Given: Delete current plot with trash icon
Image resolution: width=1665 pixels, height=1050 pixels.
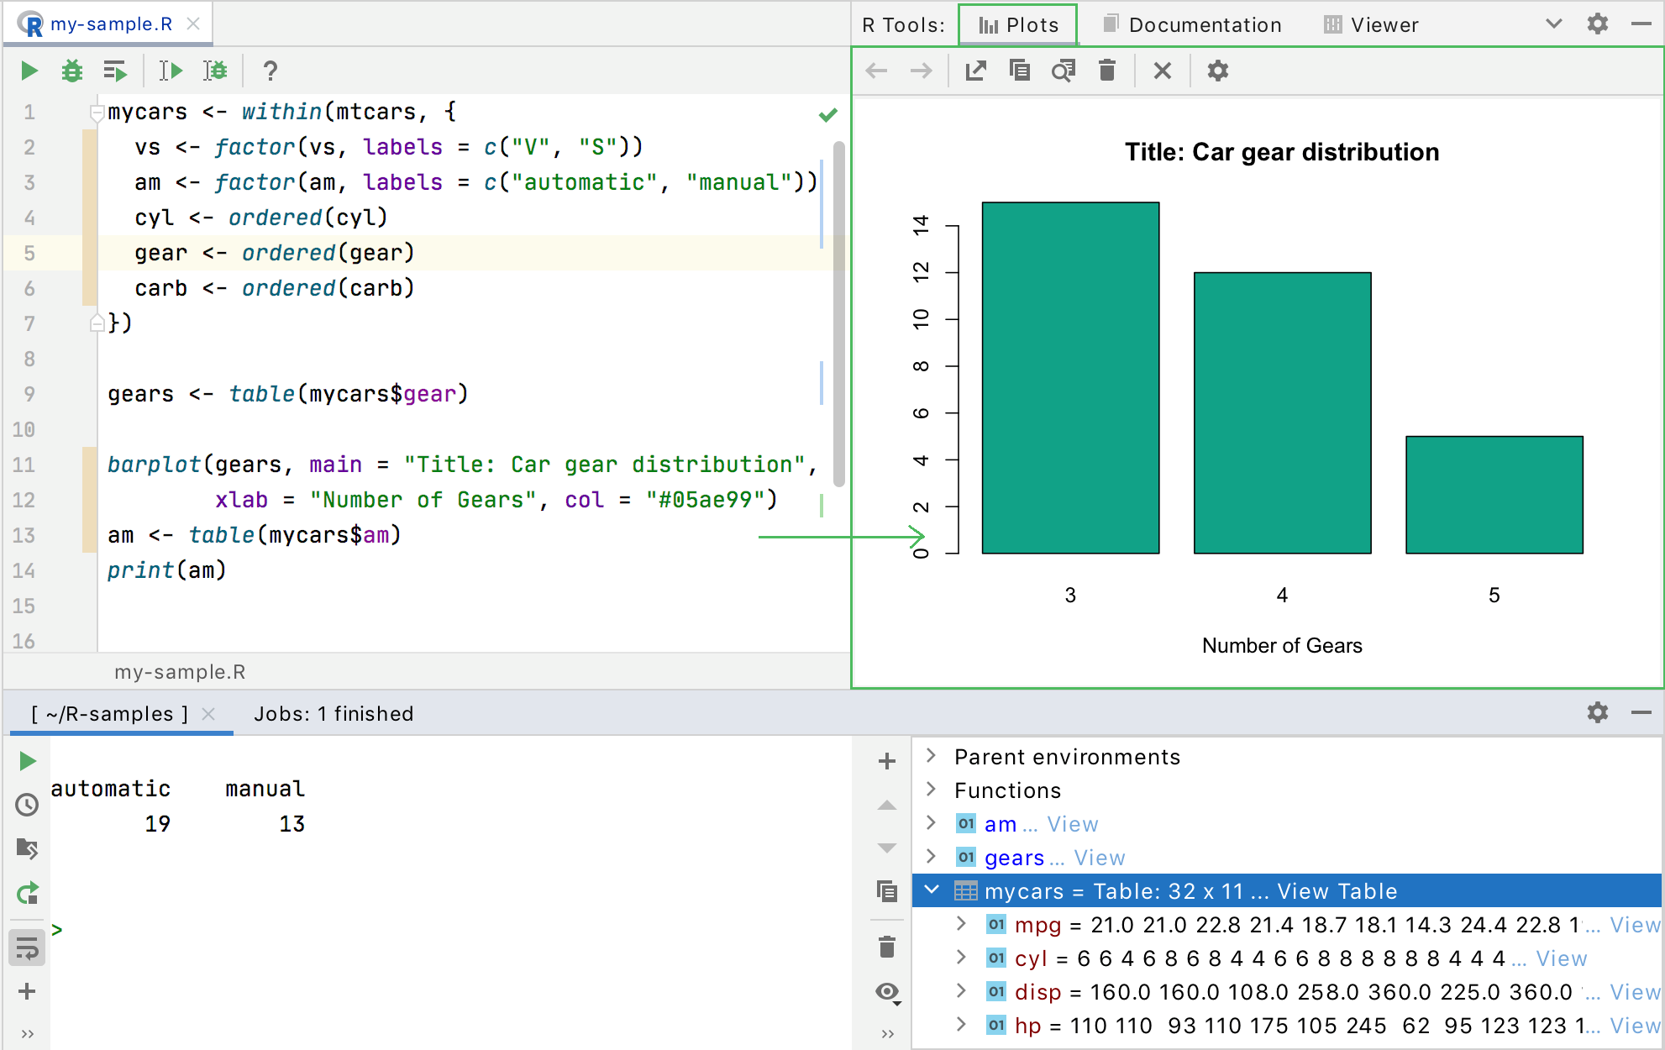Looking at the screenshot, I should pyautogui.click(x=1107, y=71).
